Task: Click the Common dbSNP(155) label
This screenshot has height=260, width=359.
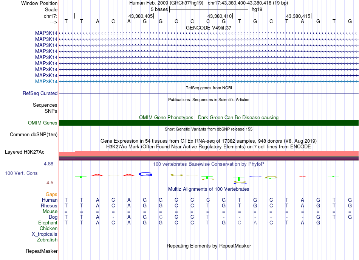Action: tap(34, 135)
